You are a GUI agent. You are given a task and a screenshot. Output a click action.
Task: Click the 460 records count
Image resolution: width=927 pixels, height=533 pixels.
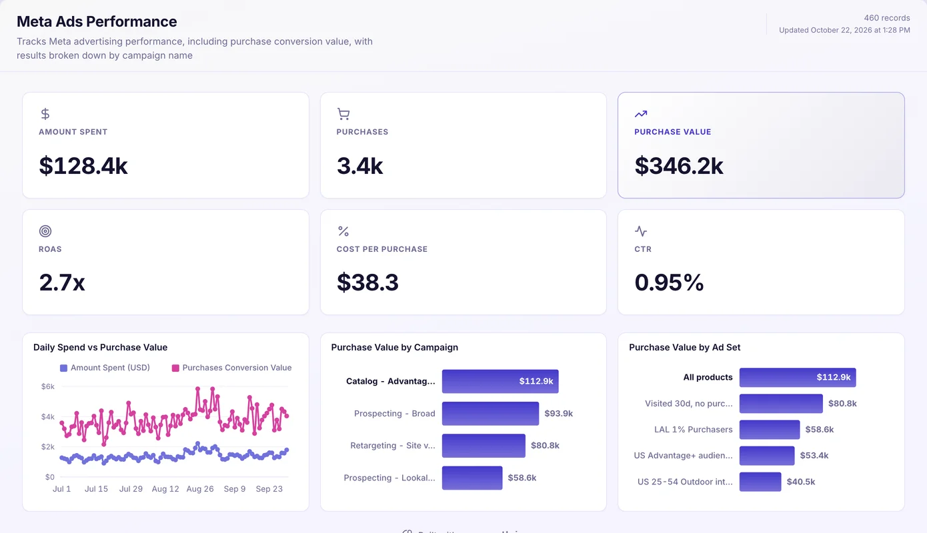point(887,18)
